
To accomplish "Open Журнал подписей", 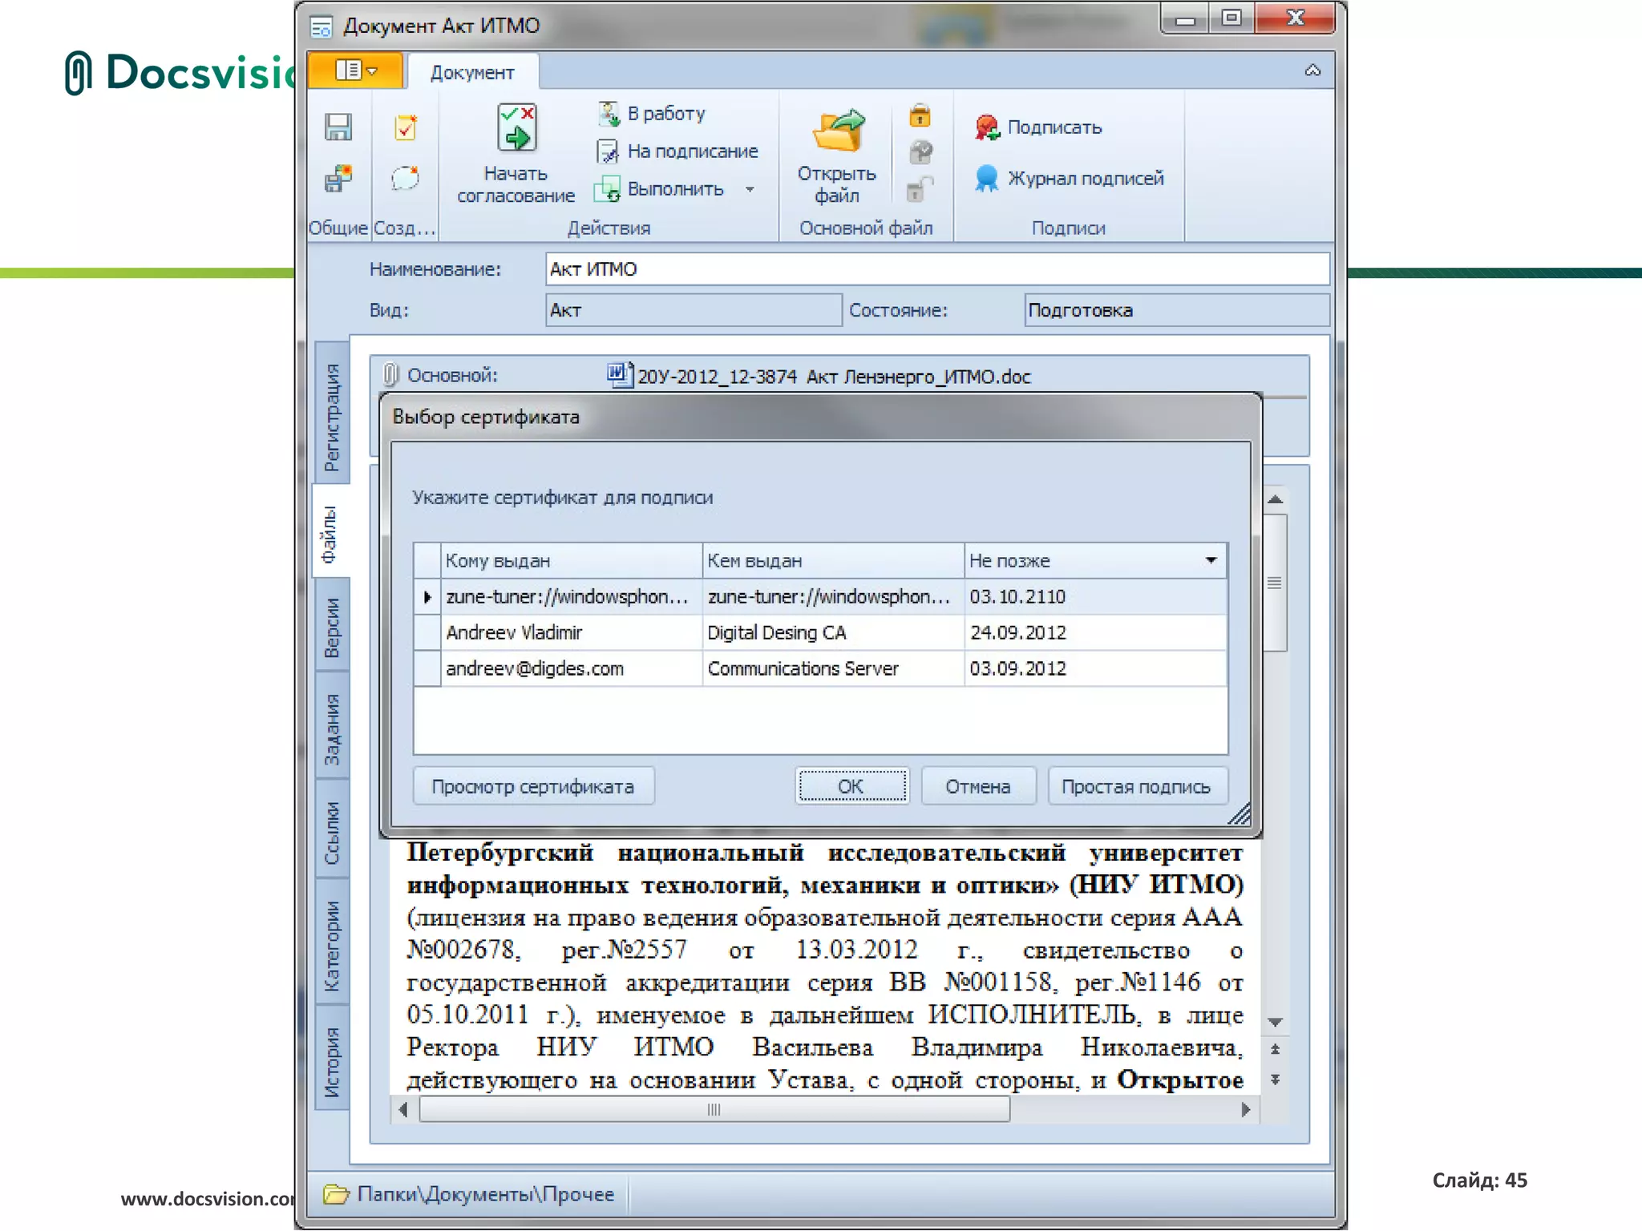I will coord(1070,178).
